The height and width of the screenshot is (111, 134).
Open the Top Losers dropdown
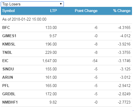[x=32, y=4]
